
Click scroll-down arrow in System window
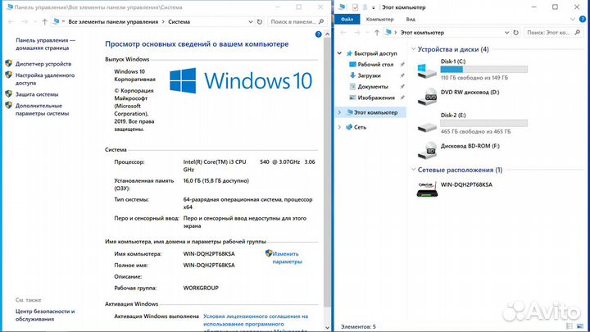click(327, 327)
